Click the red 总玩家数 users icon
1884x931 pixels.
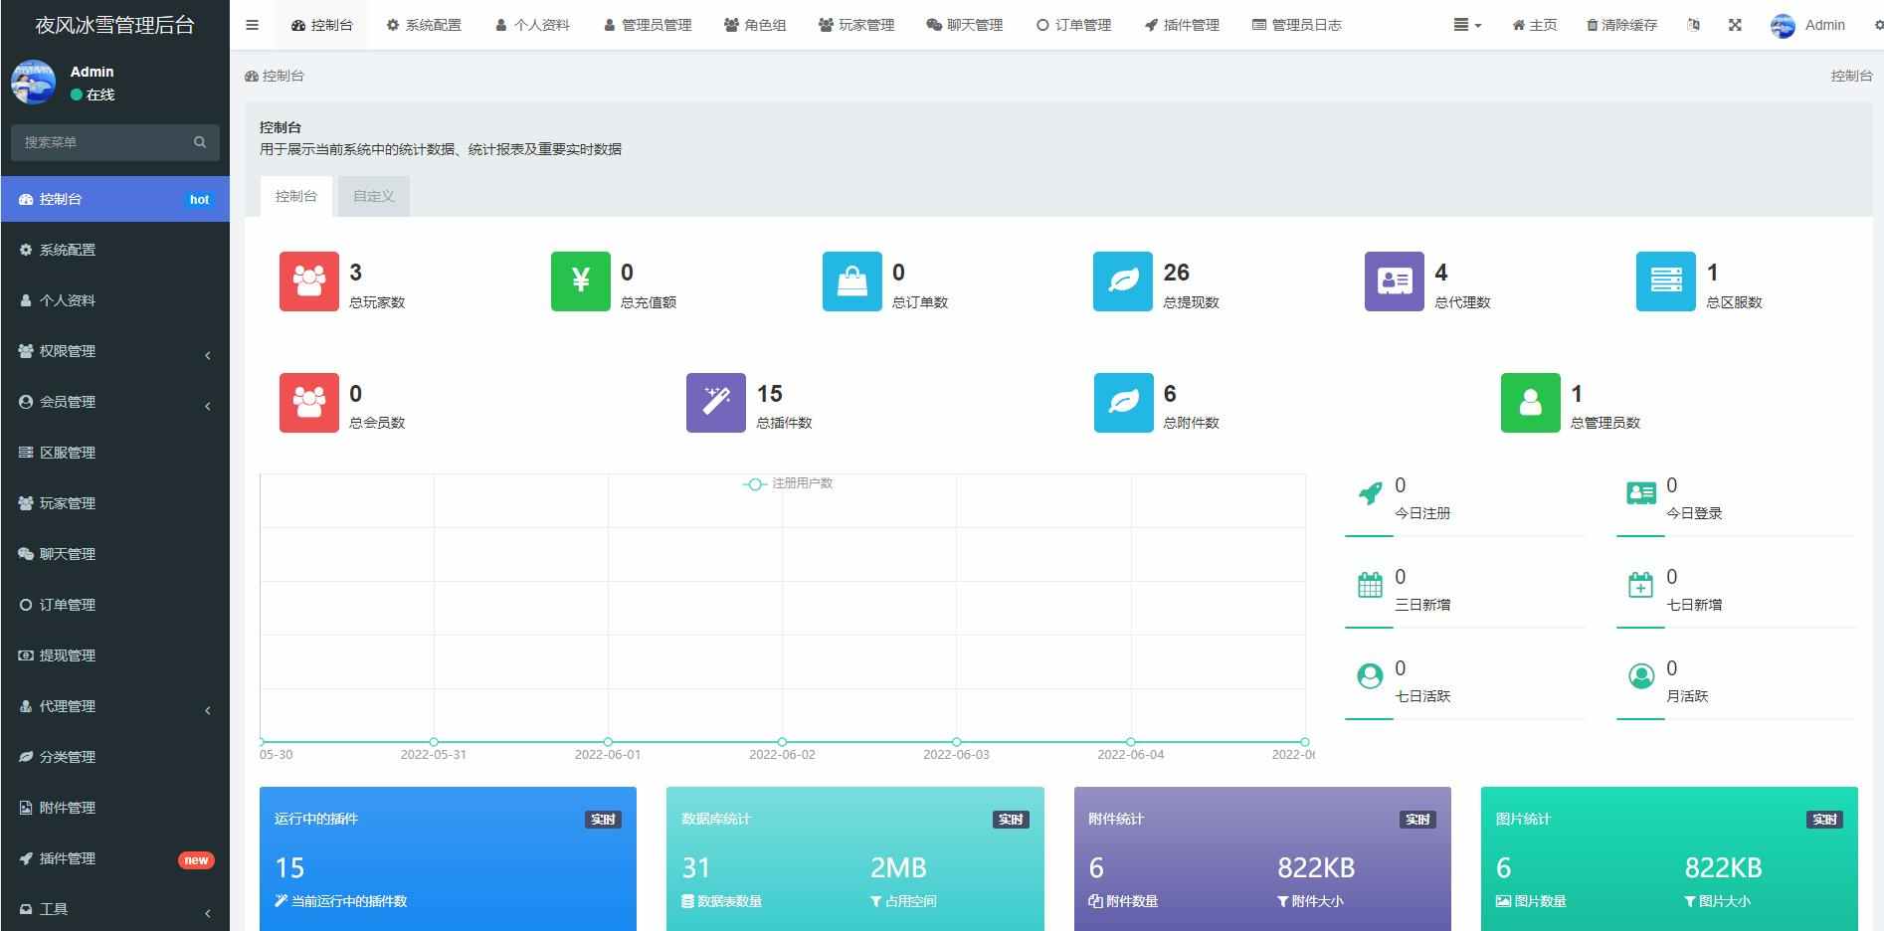(x=309, y=281)
